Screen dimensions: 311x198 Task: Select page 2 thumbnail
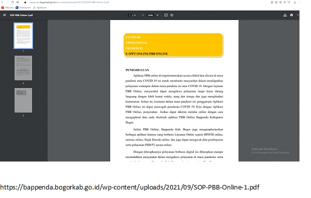click(23, 68)
